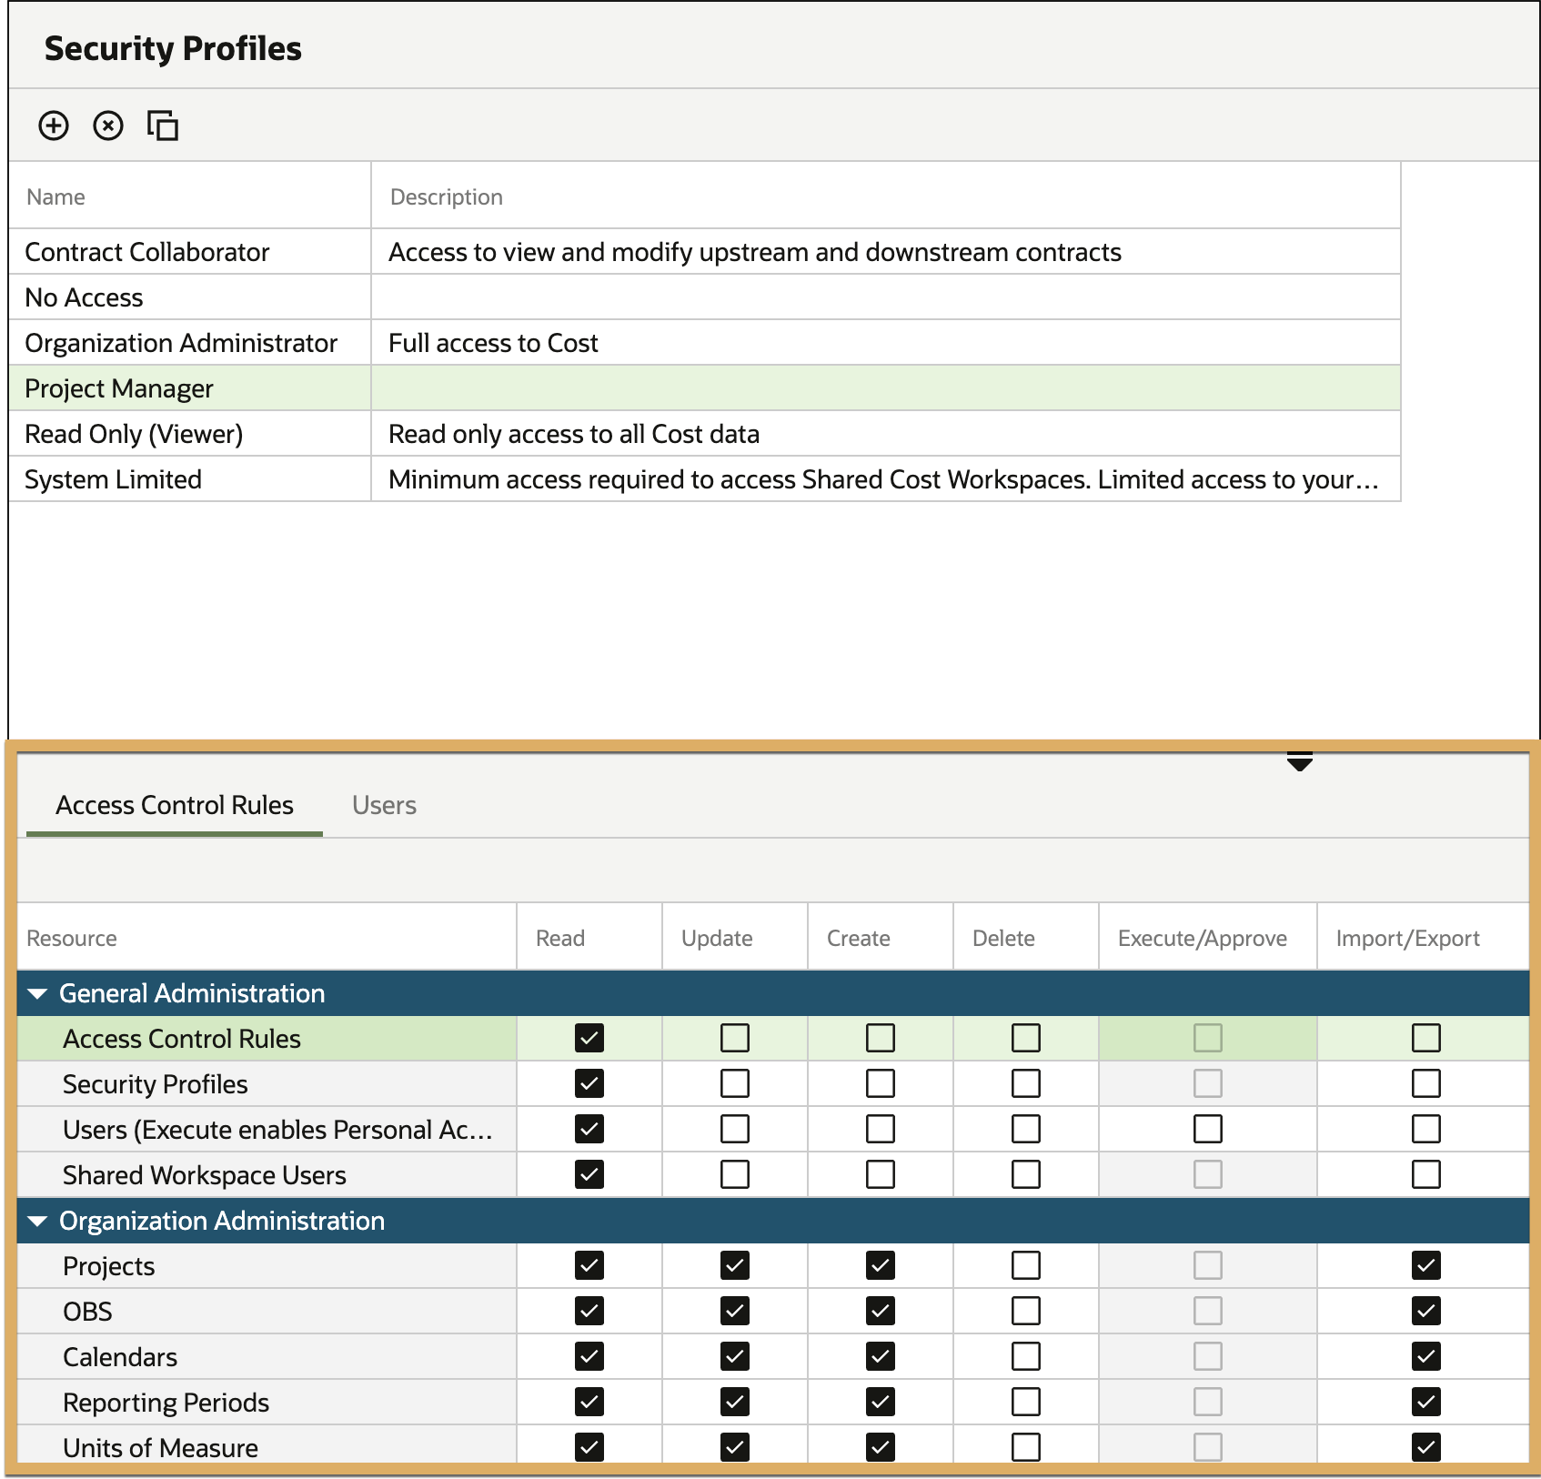Enable Delete permission for Projects
Screen dimensions: 1541x1479
tap(1026, 1265)
